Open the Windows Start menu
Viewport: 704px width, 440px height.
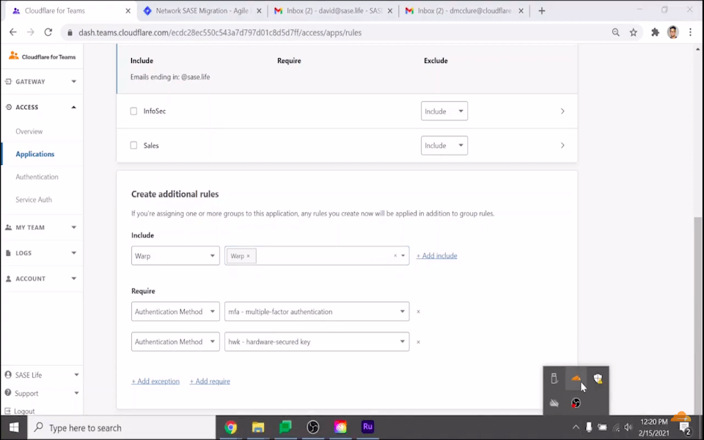pyautogui.click(x=14, y=428)
